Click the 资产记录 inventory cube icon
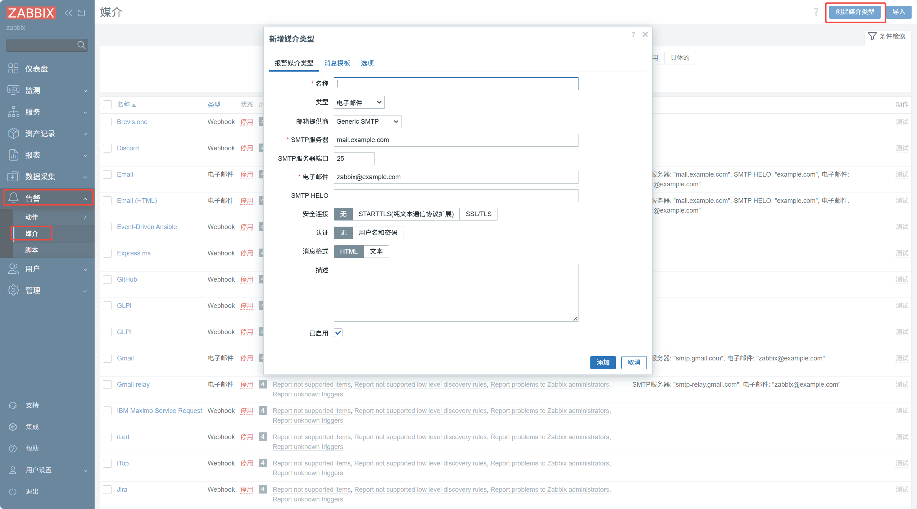Image resolution: width=917 pixels, height=509 pixels. (13, 133)
